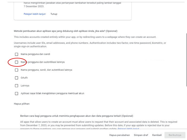Click the Hapus perubahan button
This screenshot has width=187, height=140.
tap(119, 135)
